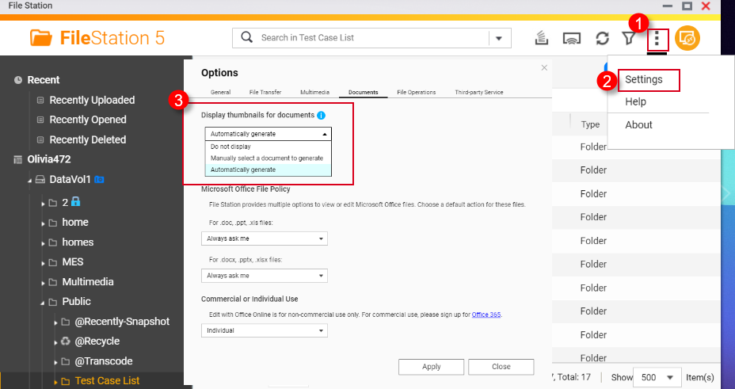The width and height of the screenshot is (735, 389).
Task: Open the Individual commercial use dropdown
Action: pos(265,330)
